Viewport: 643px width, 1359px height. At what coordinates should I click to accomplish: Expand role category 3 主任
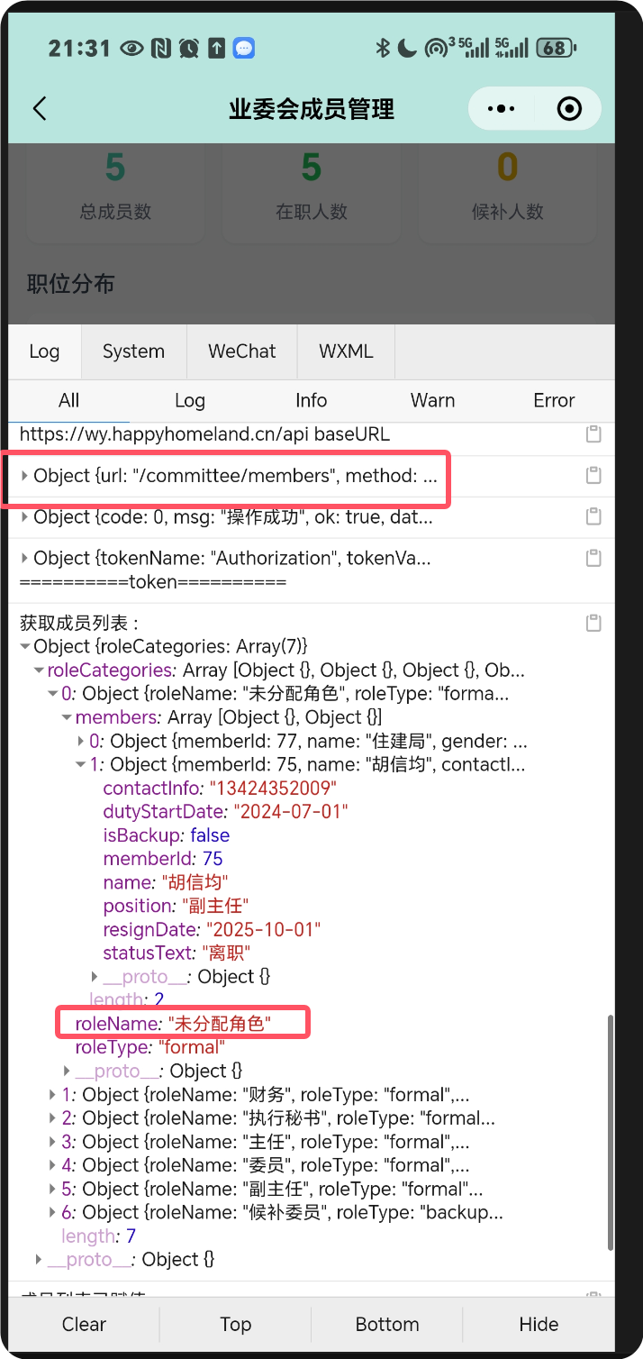click(x=53, y=1142)
